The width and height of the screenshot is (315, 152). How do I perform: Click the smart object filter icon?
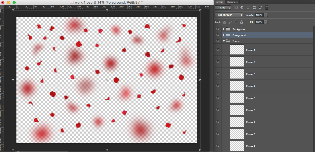pyautogui.click(x=260, y=8)
